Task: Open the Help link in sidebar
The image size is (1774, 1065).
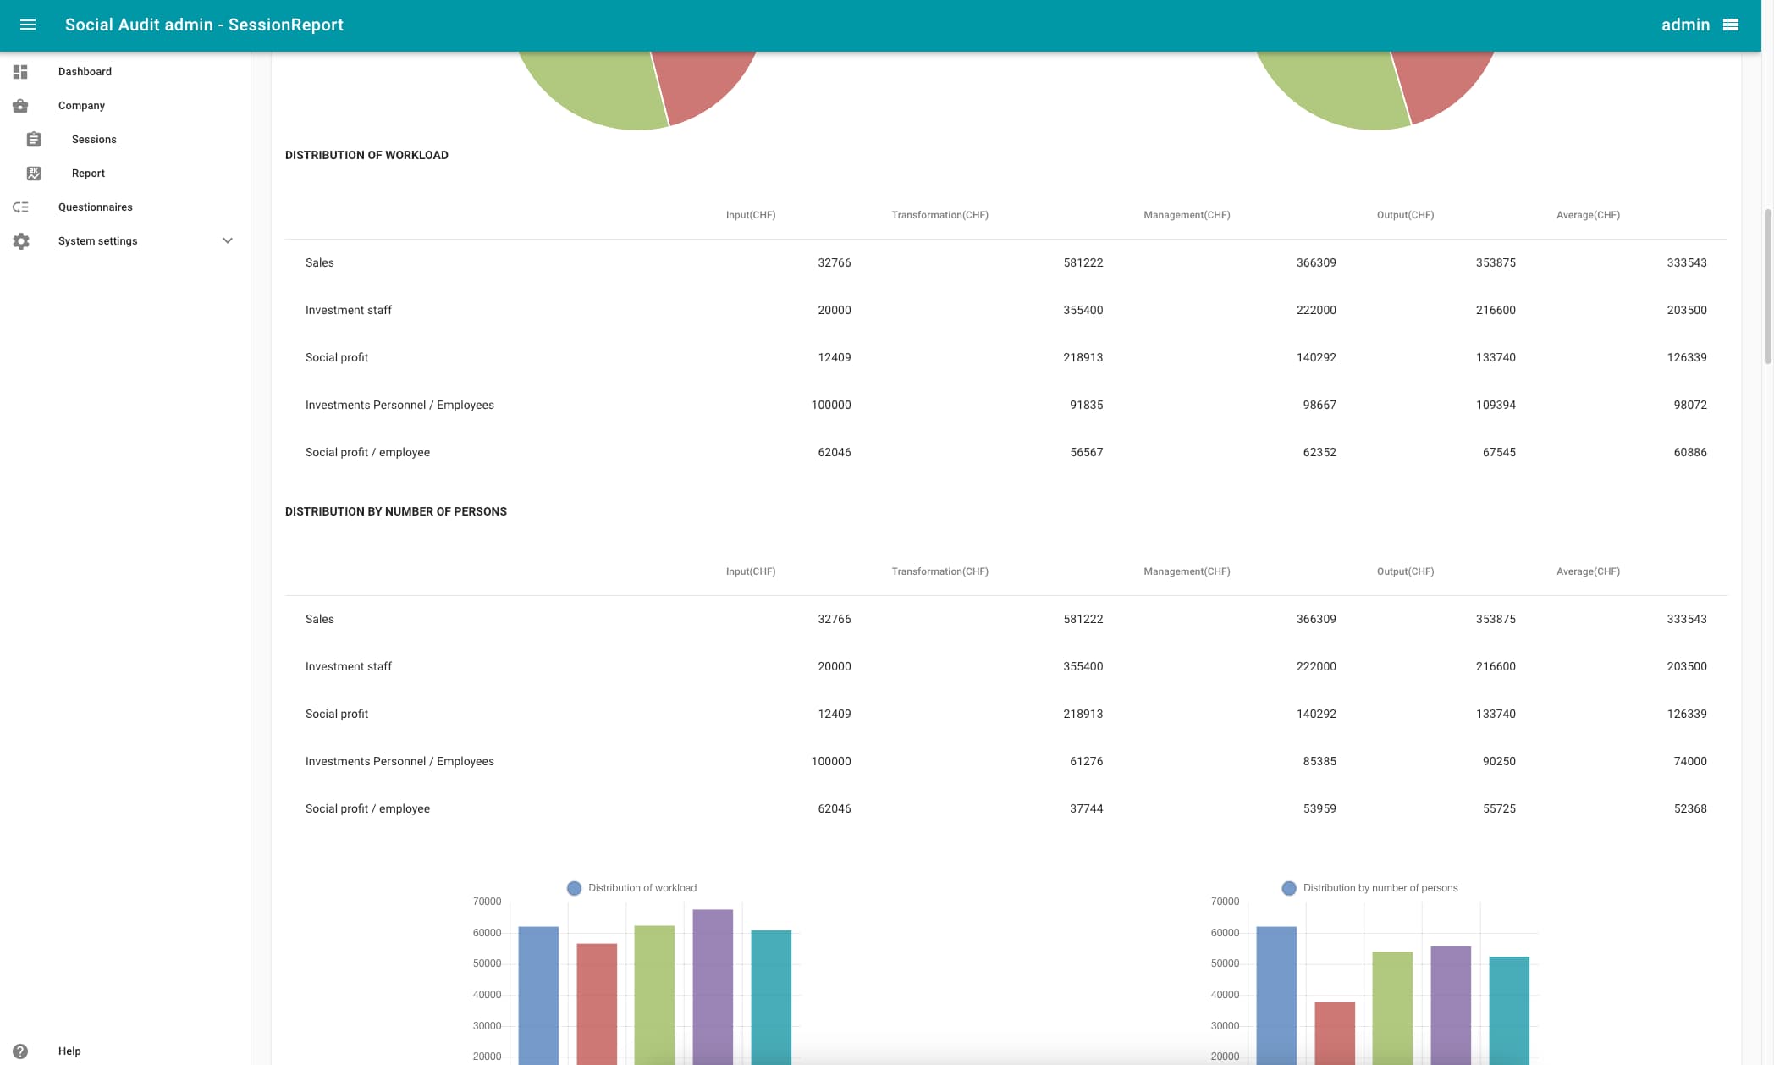Action: click(x=69, y=1051)
